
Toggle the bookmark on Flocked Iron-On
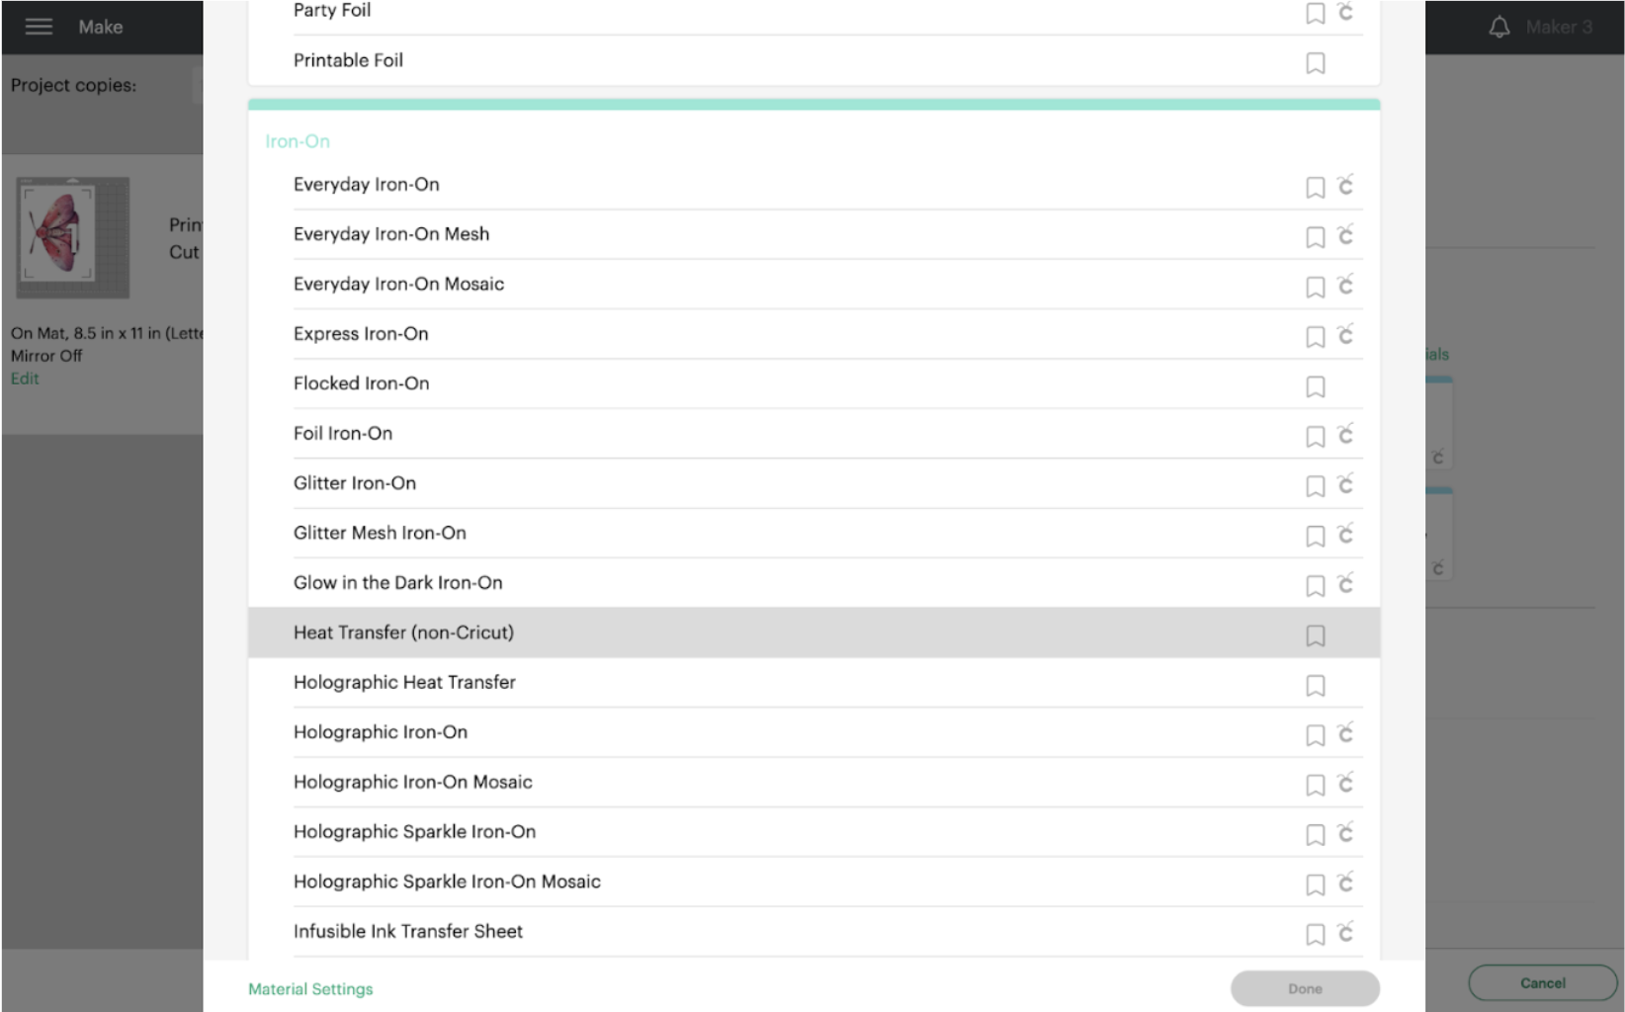[1315, 387]
